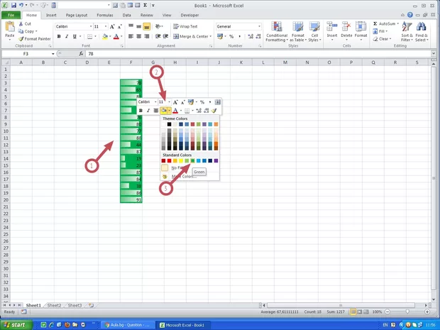Viewport: 440px width, 330px height.
Task: Switch to the Page Layout ribbon tab
Action: pyautogui.click(x=77, y=15)
